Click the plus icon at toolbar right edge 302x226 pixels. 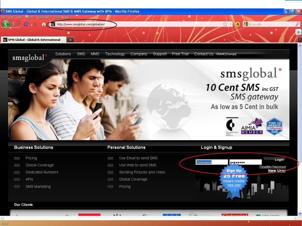point(298,32)
